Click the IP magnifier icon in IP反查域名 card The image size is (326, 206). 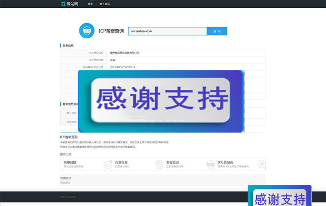(261, 164)
